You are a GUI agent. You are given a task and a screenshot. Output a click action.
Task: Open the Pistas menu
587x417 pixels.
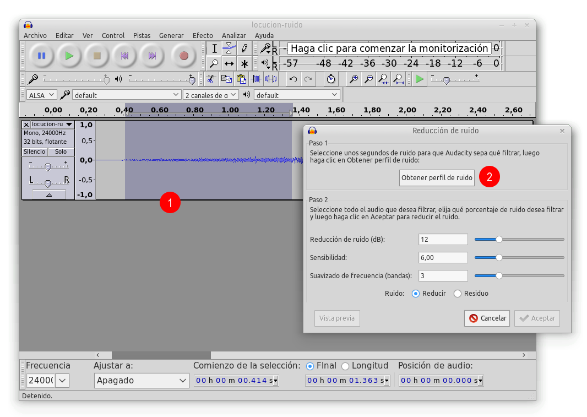[x=142, y=36]
